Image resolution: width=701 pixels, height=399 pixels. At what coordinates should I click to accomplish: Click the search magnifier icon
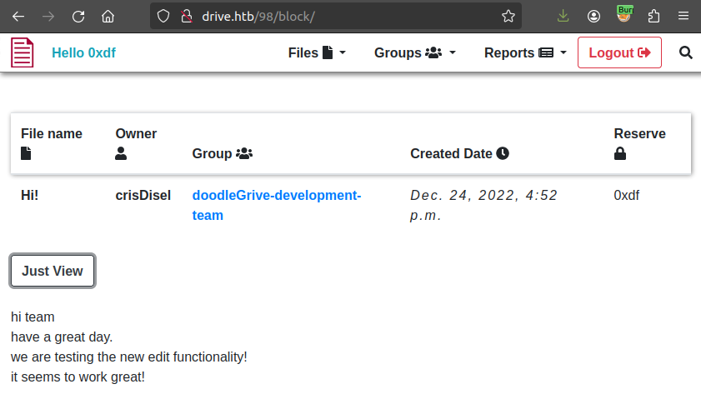686,52
